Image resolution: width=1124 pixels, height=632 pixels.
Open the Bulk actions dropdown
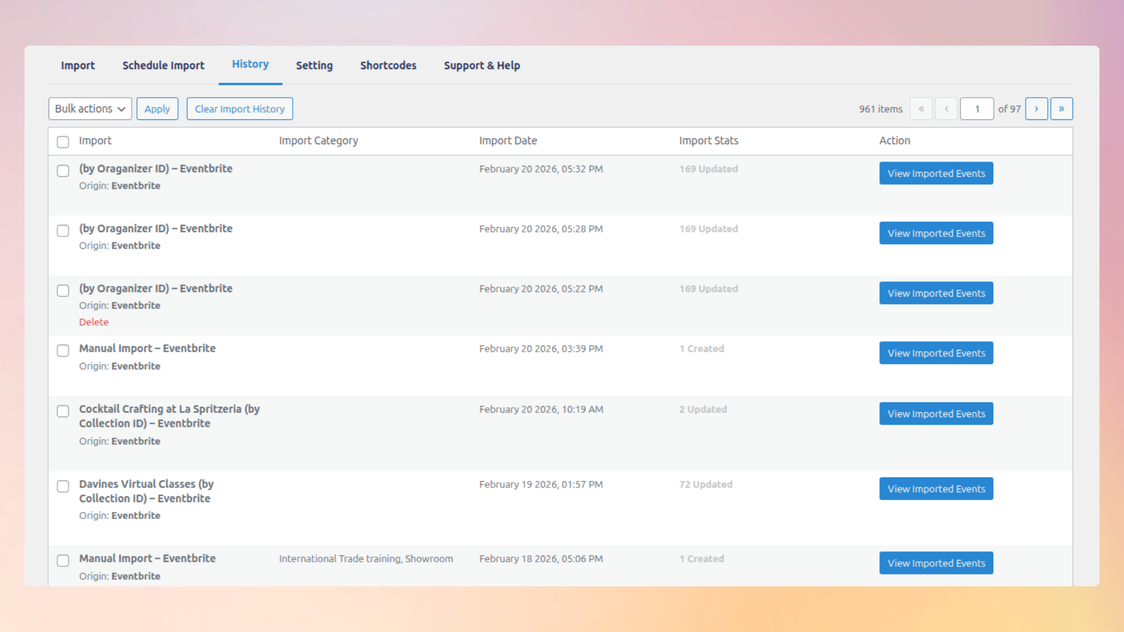[90, 108]
